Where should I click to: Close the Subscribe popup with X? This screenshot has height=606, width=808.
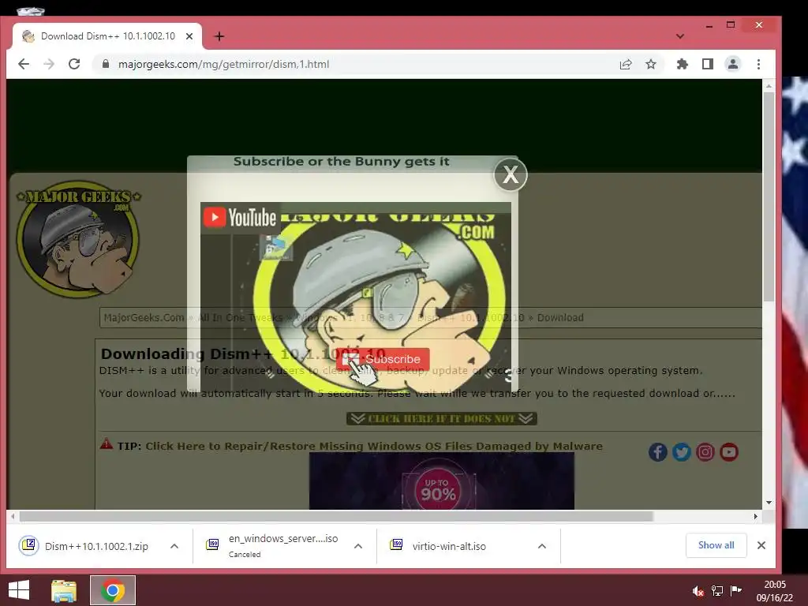511,174
